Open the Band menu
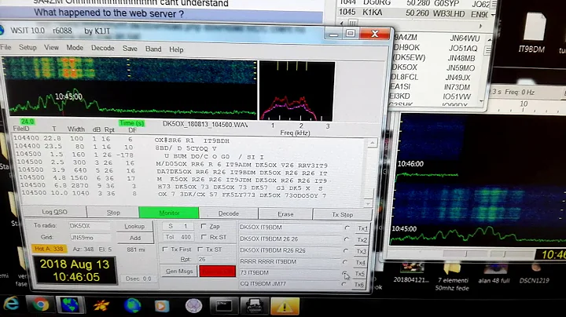 [x=153, y=49]
